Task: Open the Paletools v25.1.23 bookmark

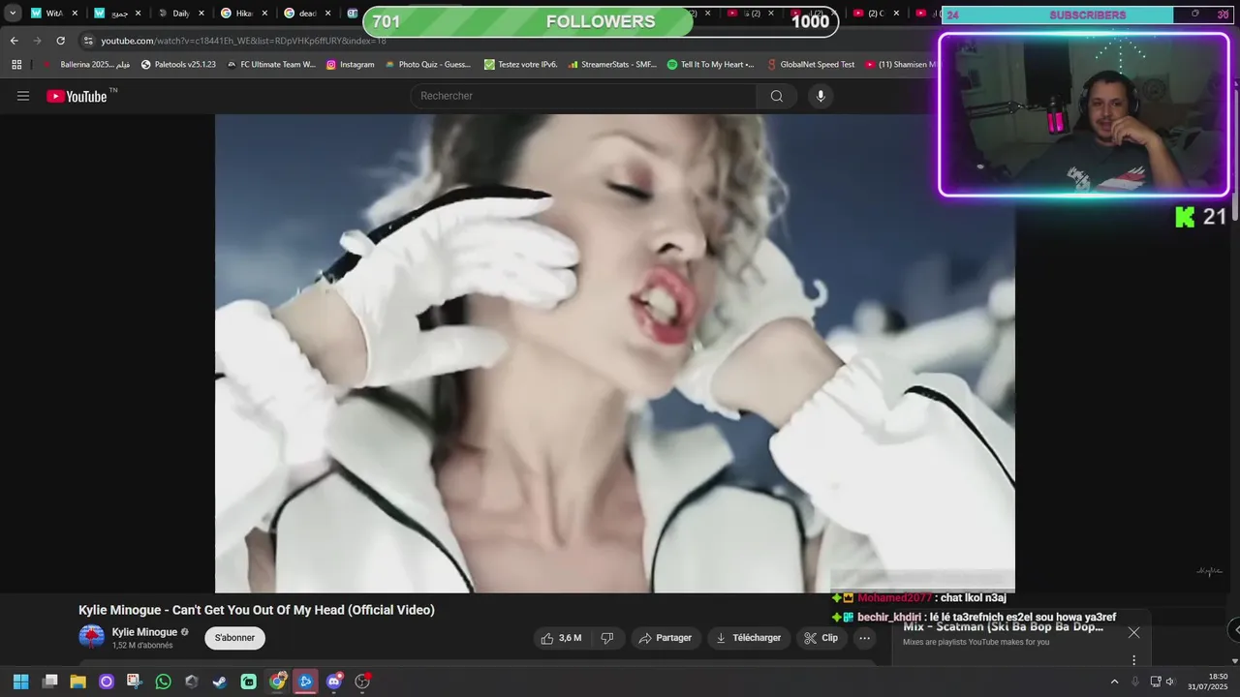Action: tap(178, 65)
